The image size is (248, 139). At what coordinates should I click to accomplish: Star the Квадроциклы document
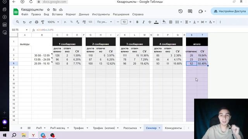[48, 10]
